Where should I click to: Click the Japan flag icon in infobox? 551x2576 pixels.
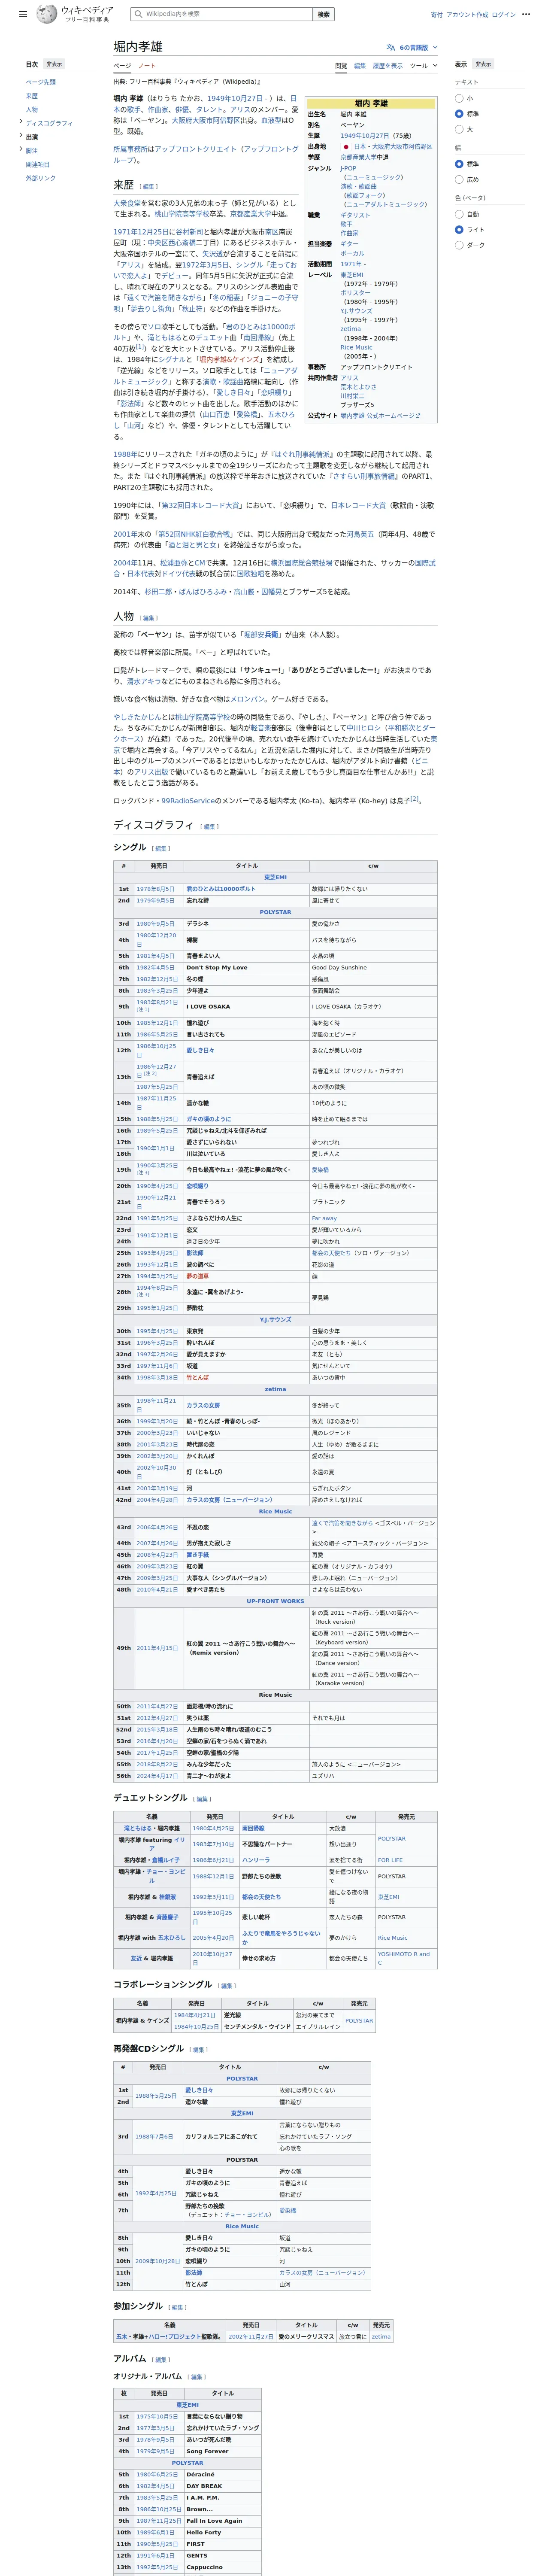click(346, 147)
